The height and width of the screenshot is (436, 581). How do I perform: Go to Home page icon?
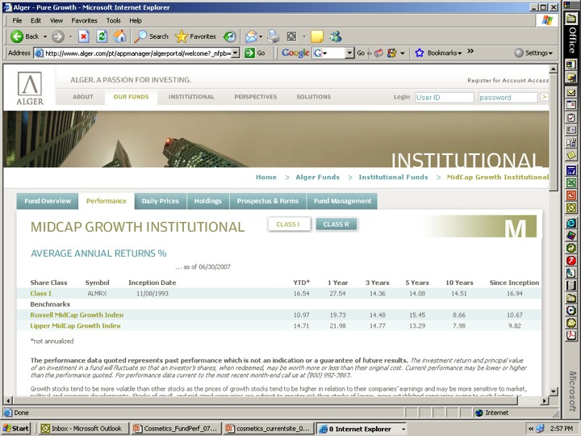[x=119, y=36]
